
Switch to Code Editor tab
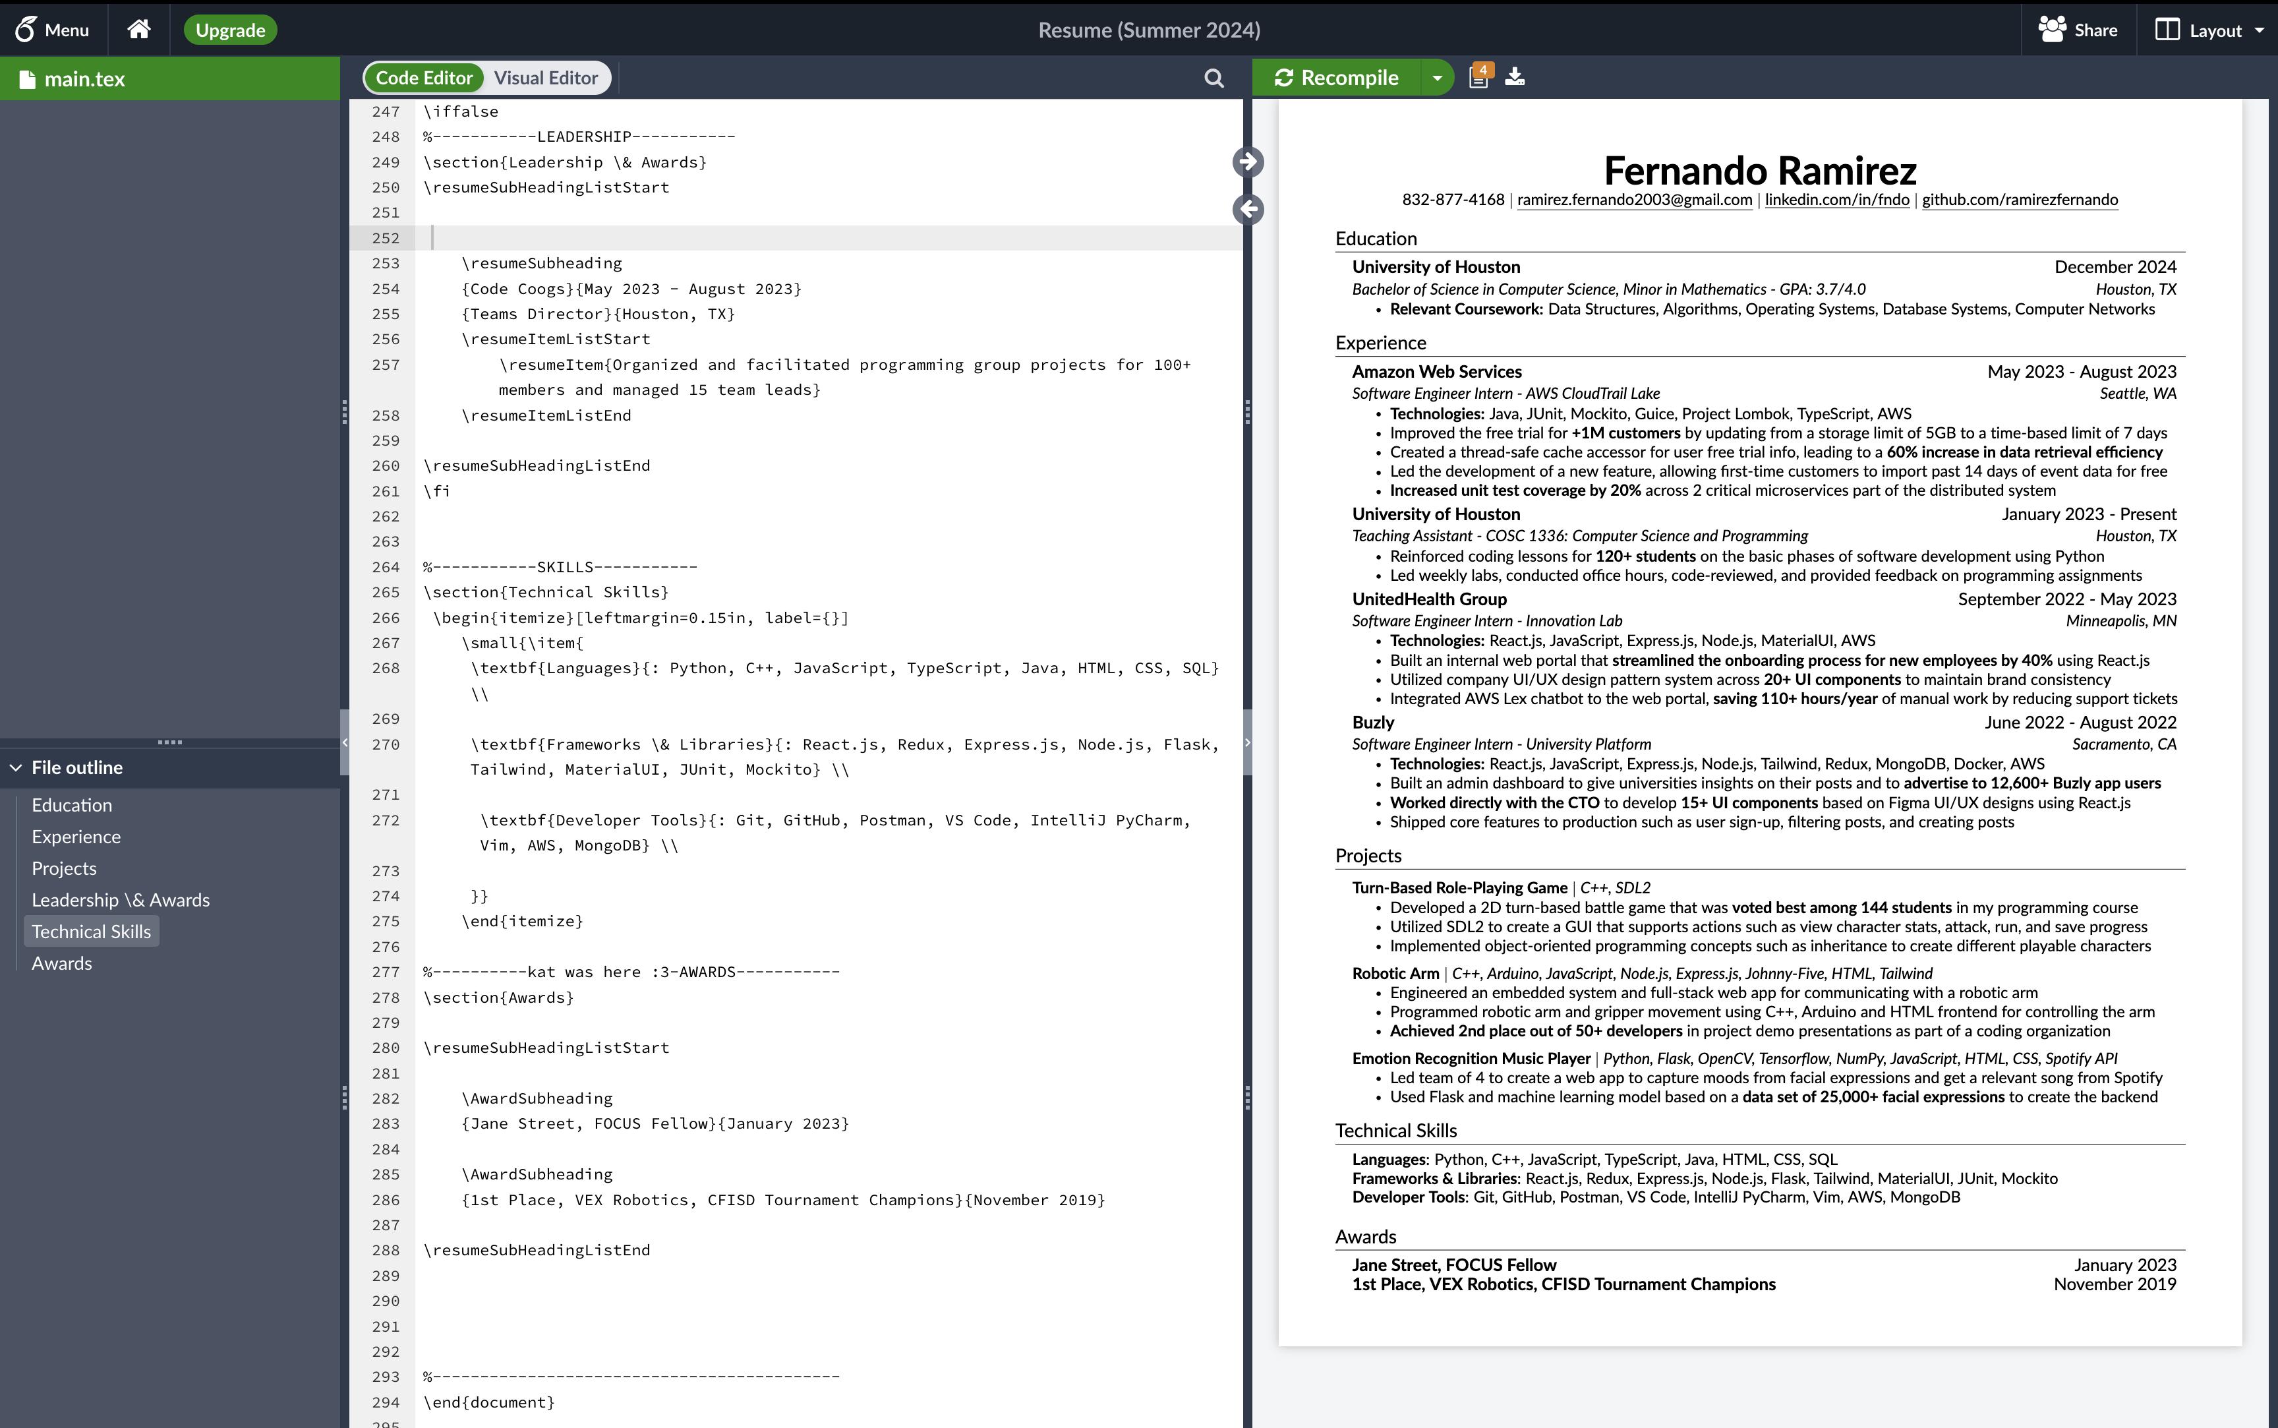pyautogui.click(x=423, y=77)
